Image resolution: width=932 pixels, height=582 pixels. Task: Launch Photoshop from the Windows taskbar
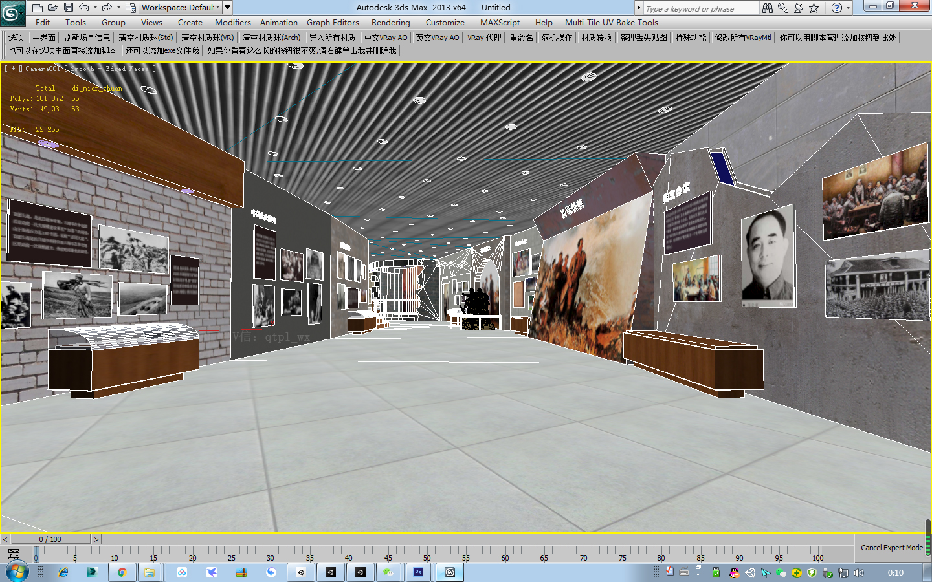[418, 572]
